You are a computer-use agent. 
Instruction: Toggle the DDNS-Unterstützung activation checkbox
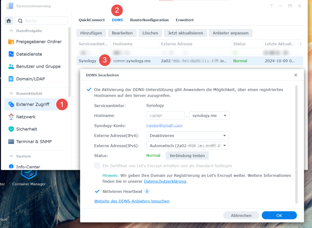tap(89, 90)
